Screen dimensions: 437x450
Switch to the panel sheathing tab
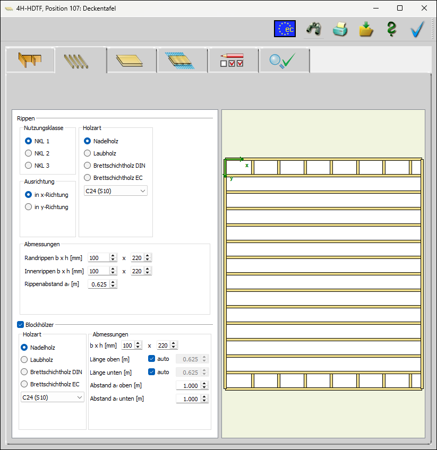132,60
